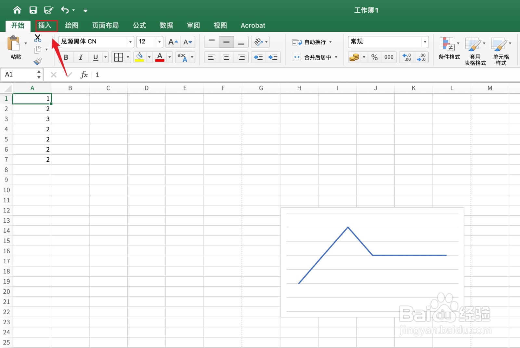Switch to 公式 tab

139,25
